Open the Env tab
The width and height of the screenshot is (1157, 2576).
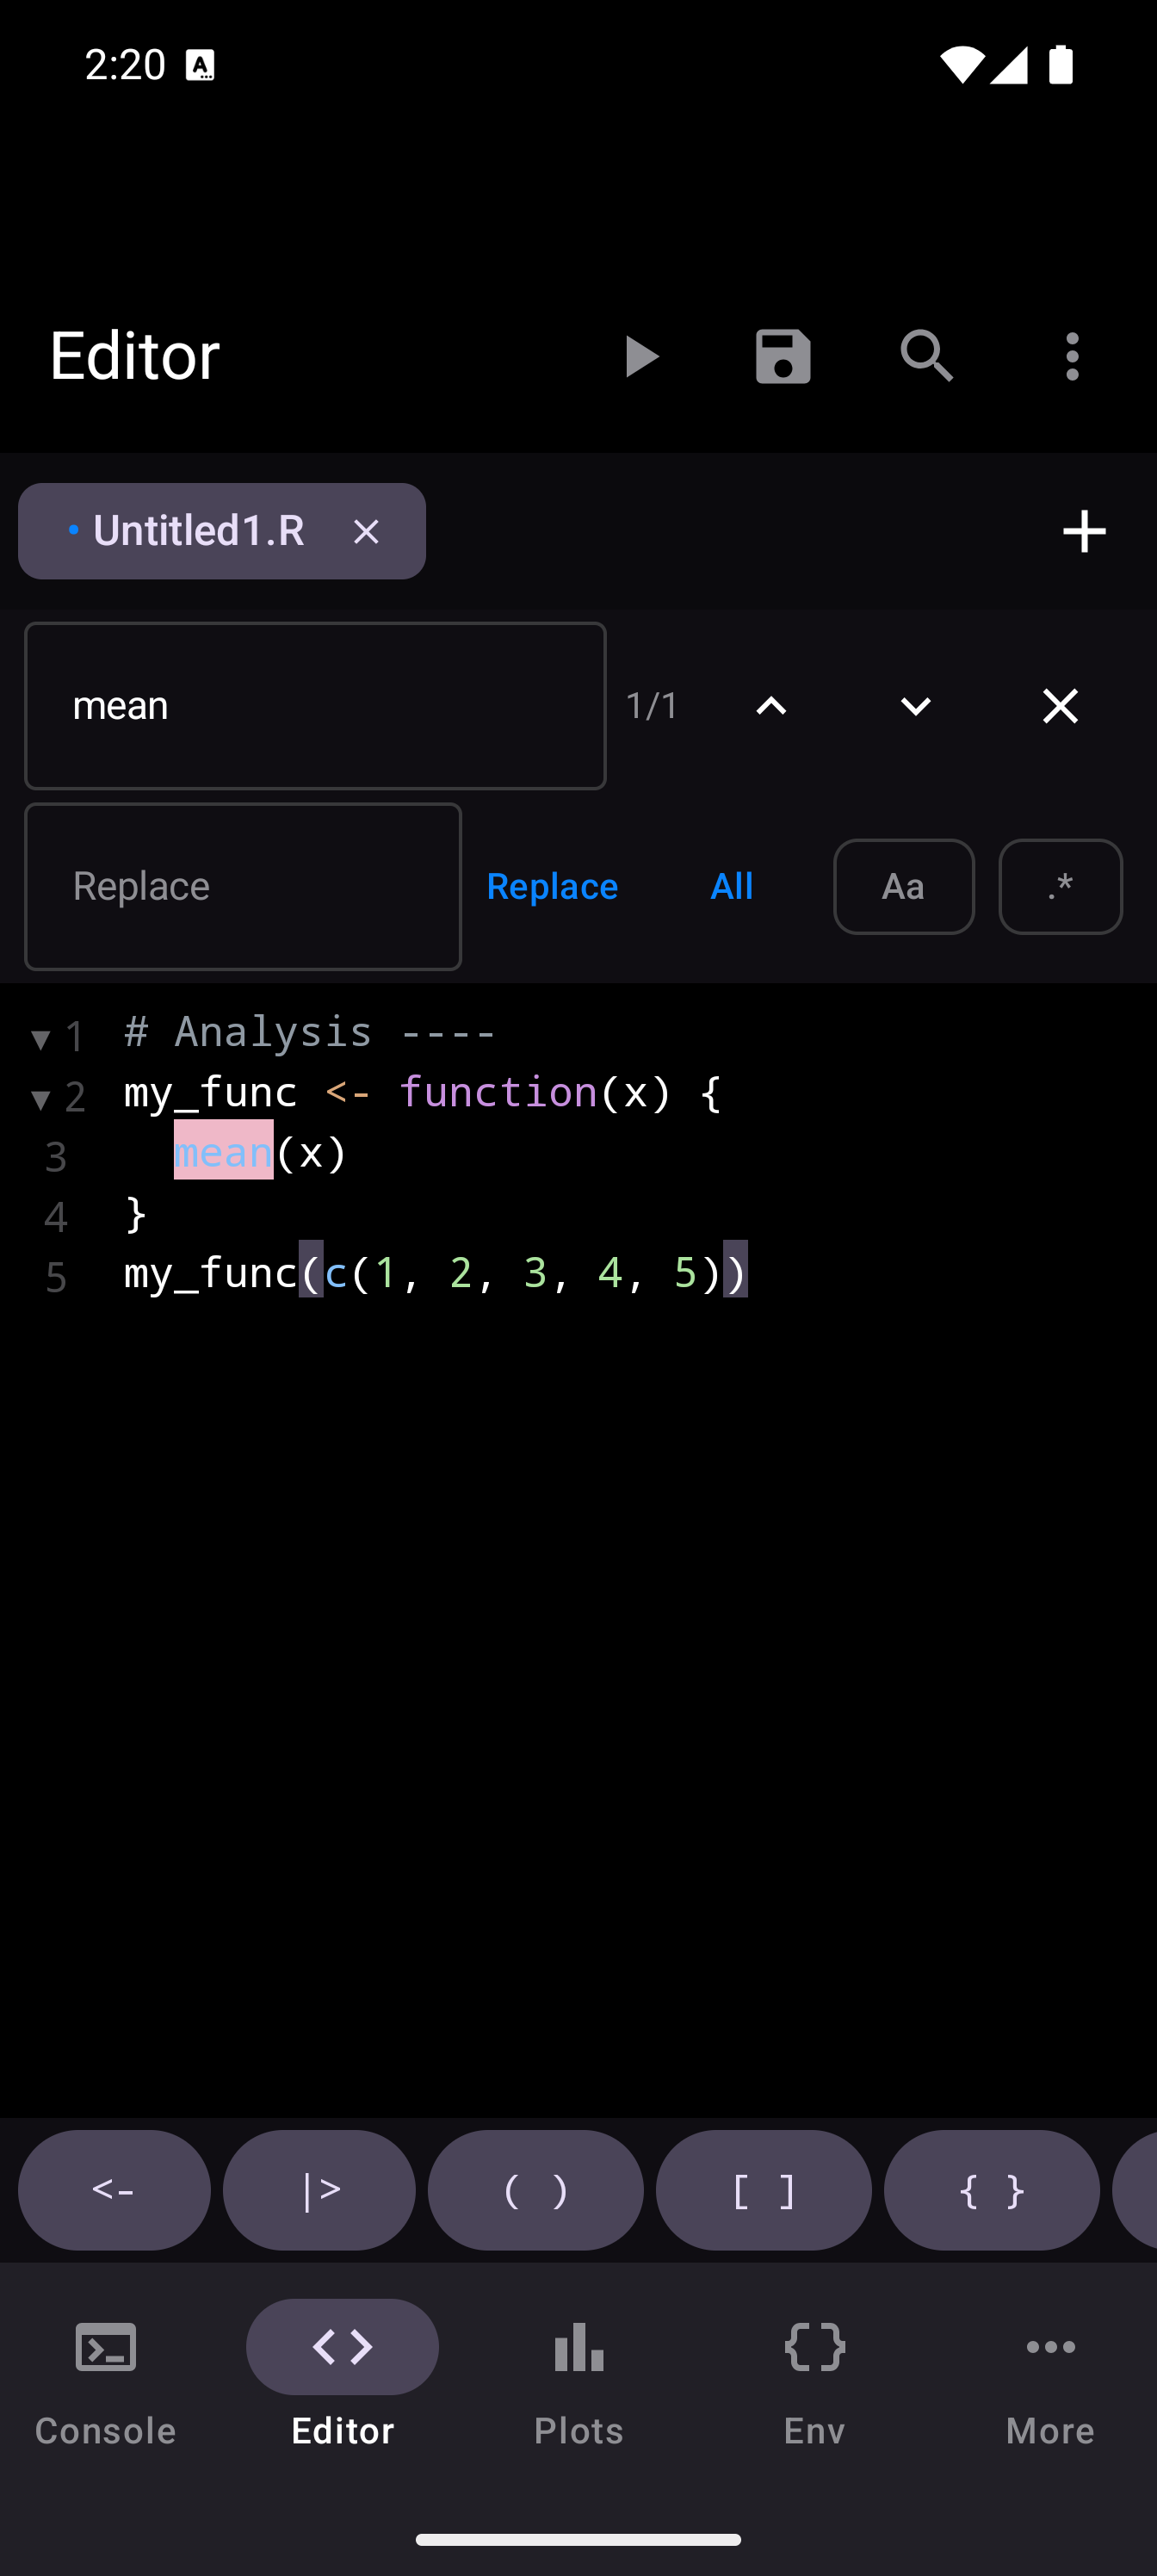coord(815,2383)
